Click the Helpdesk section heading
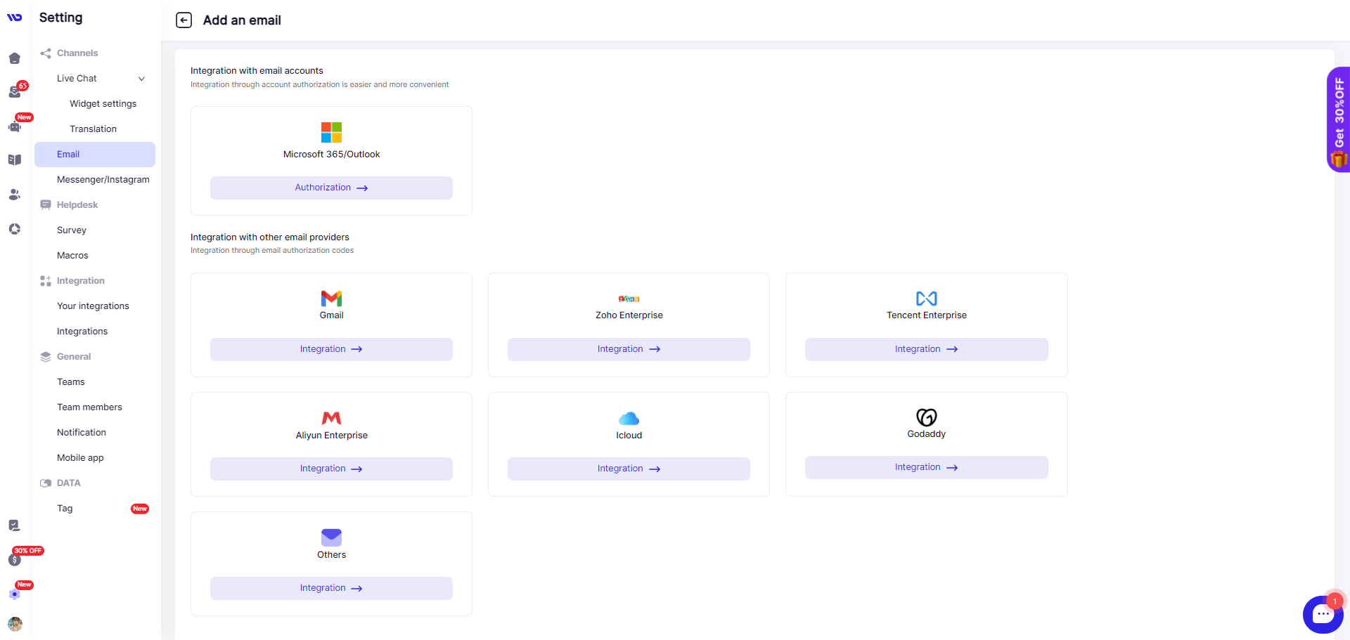Image resolution: width=1350 pixels, height=640 pixels. coord(77,205)
